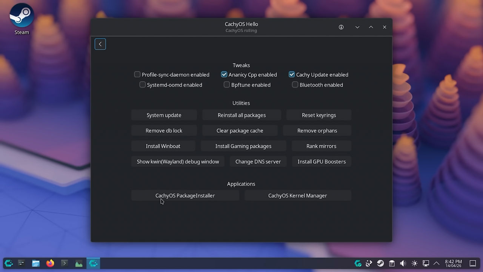Enable Bluetooth checkbox

[x=295, y=85]
